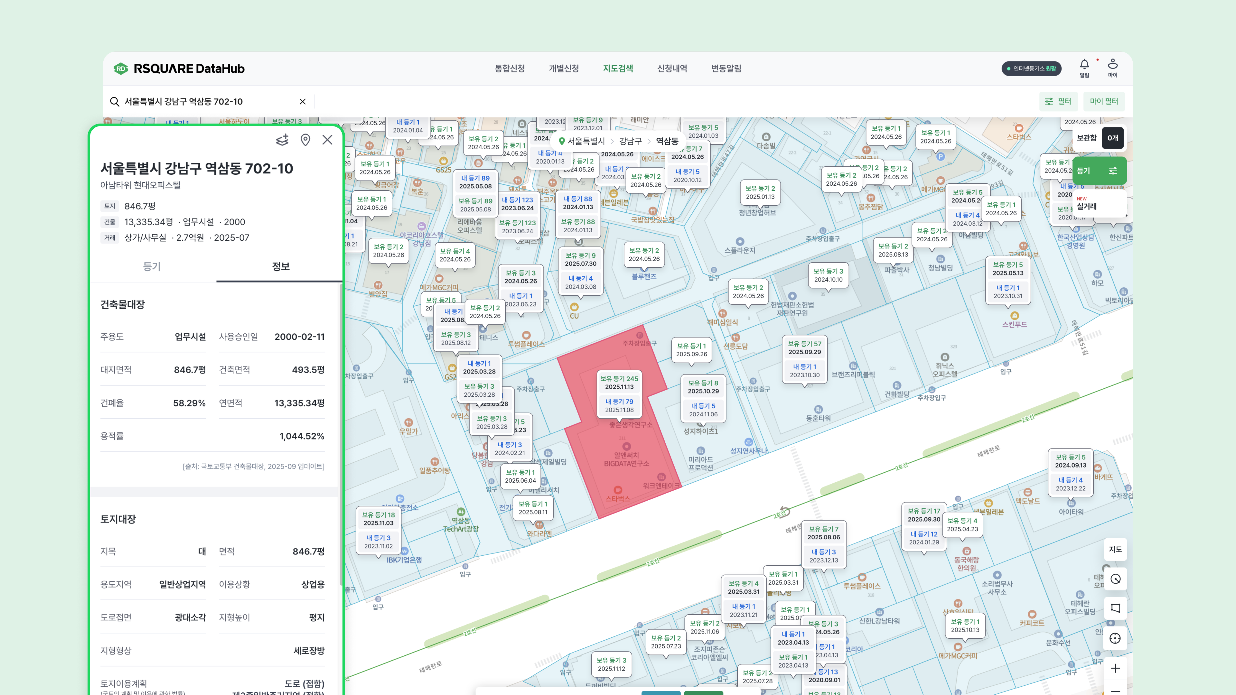Clear the address search with X icon
The image size is (1236, 695).
point(302,102)
